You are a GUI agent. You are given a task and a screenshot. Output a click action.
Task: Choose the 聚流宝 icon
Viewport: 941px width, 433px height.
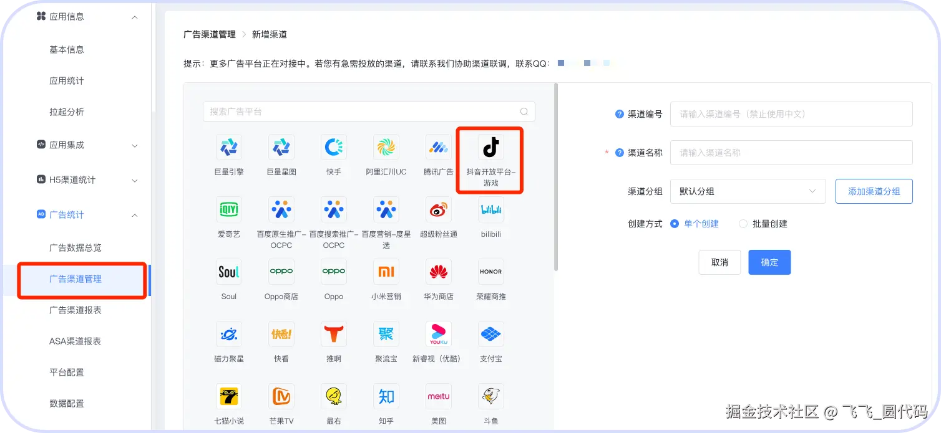(386, 334)
